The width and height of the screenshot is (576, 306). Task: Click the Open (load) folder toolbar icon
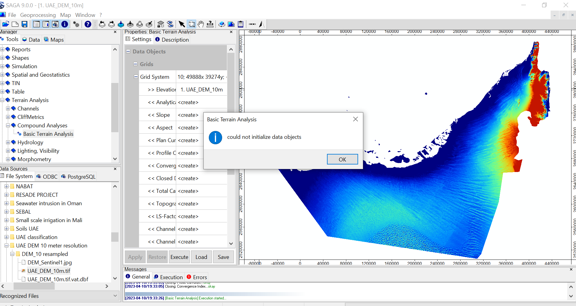5,24
